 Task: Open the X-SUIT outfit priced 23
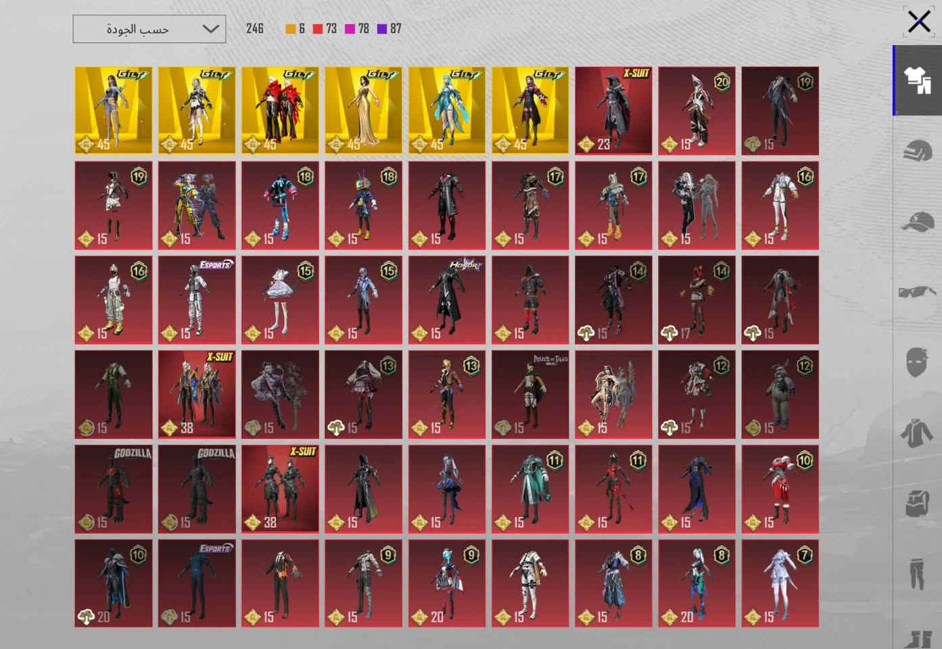click(x=613, y=110)
